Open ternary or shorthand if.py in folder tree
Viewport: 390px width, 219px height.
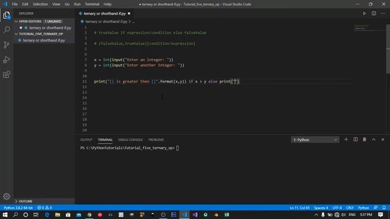[44, 40]
